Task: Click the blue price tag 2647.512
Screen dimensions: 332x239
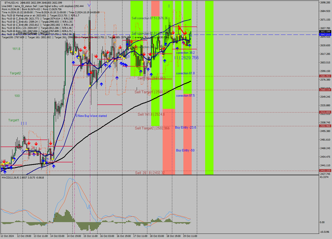Action: pos(325,34)
